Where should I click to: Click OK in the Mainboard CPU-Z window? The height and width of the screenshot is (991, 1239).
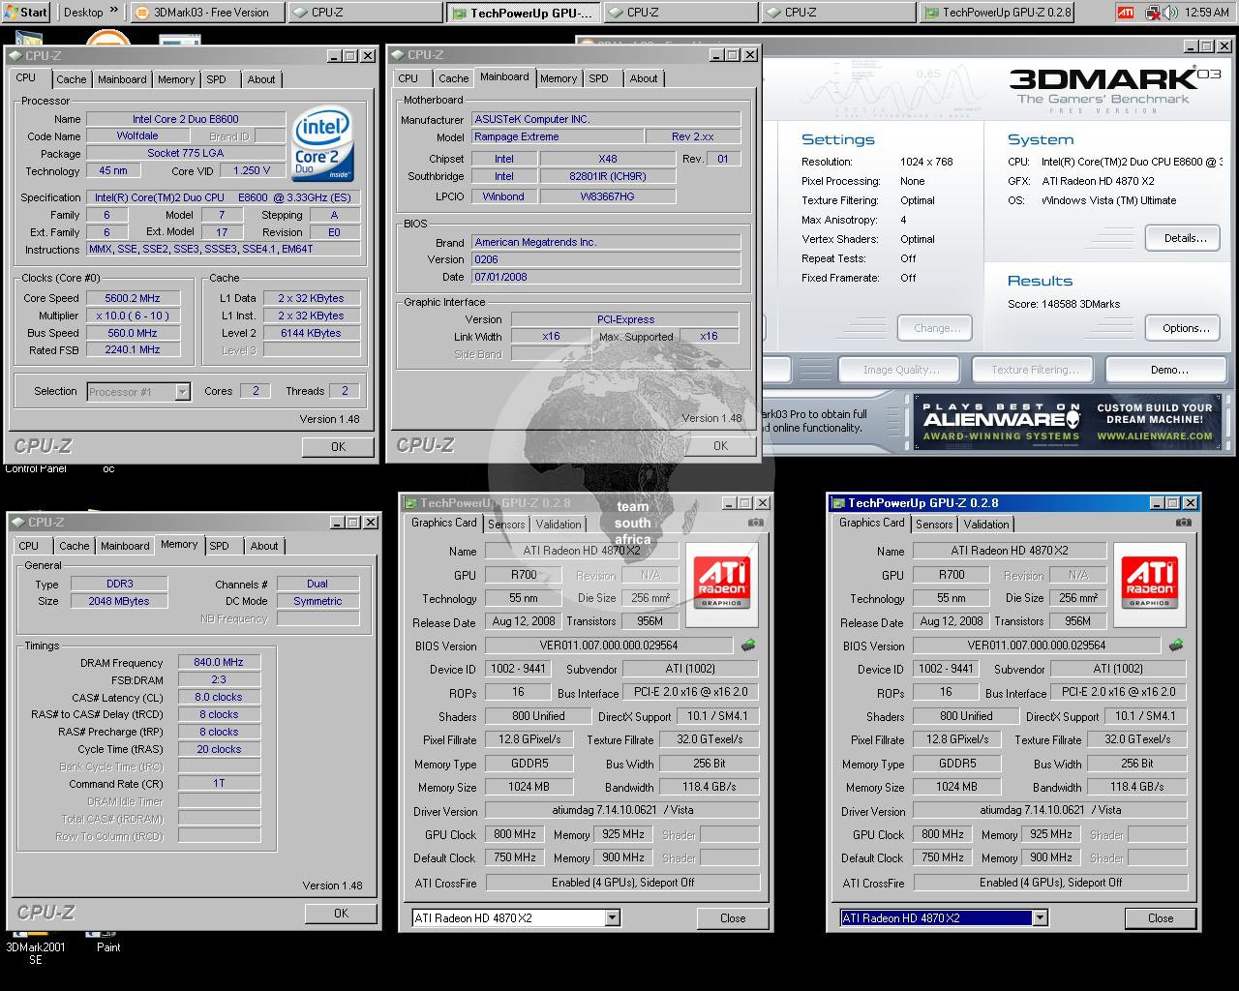pos(720,445)
